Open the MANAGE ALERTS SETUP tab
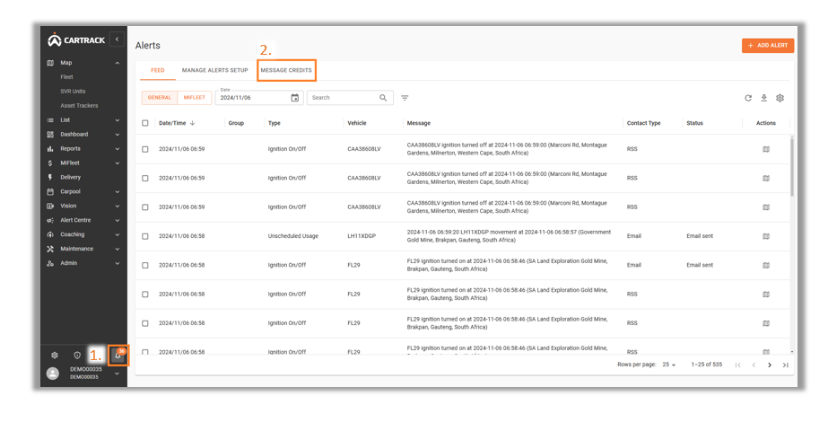This screenshot has height=431, width=828. click(215, 70)
